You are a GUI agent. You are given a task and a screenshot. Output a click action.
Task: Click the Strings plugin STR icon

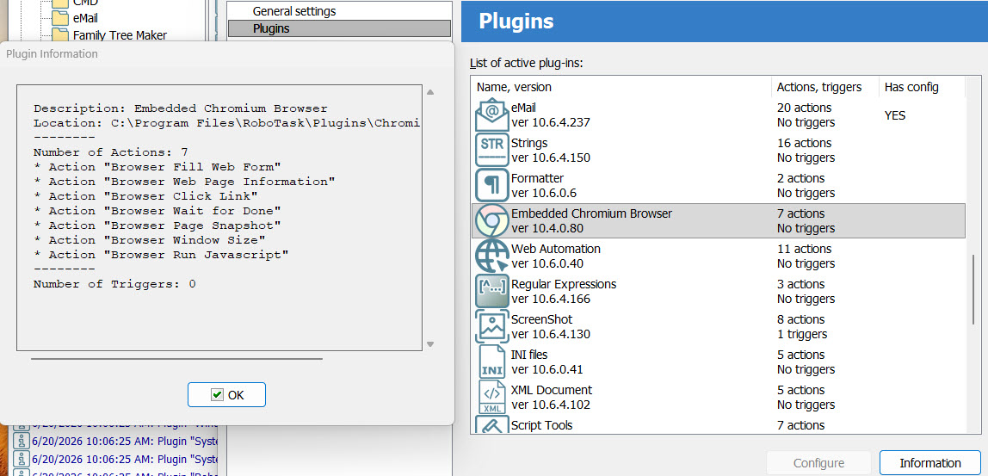491,150
